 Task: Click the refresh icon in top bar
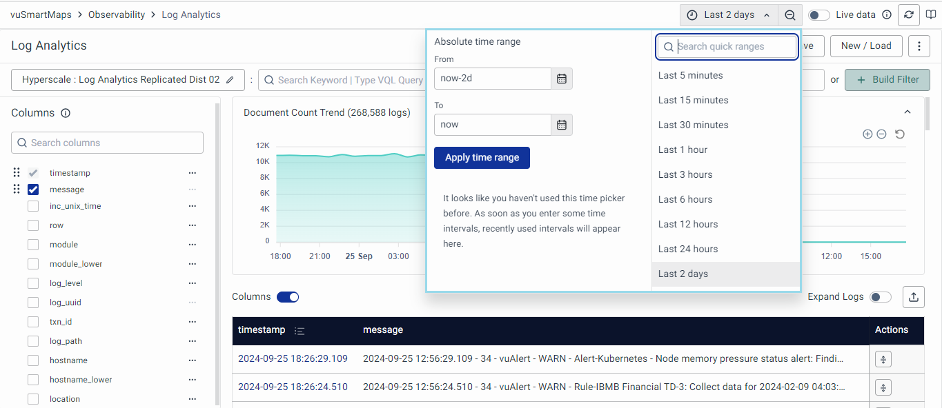pos(910,14)
